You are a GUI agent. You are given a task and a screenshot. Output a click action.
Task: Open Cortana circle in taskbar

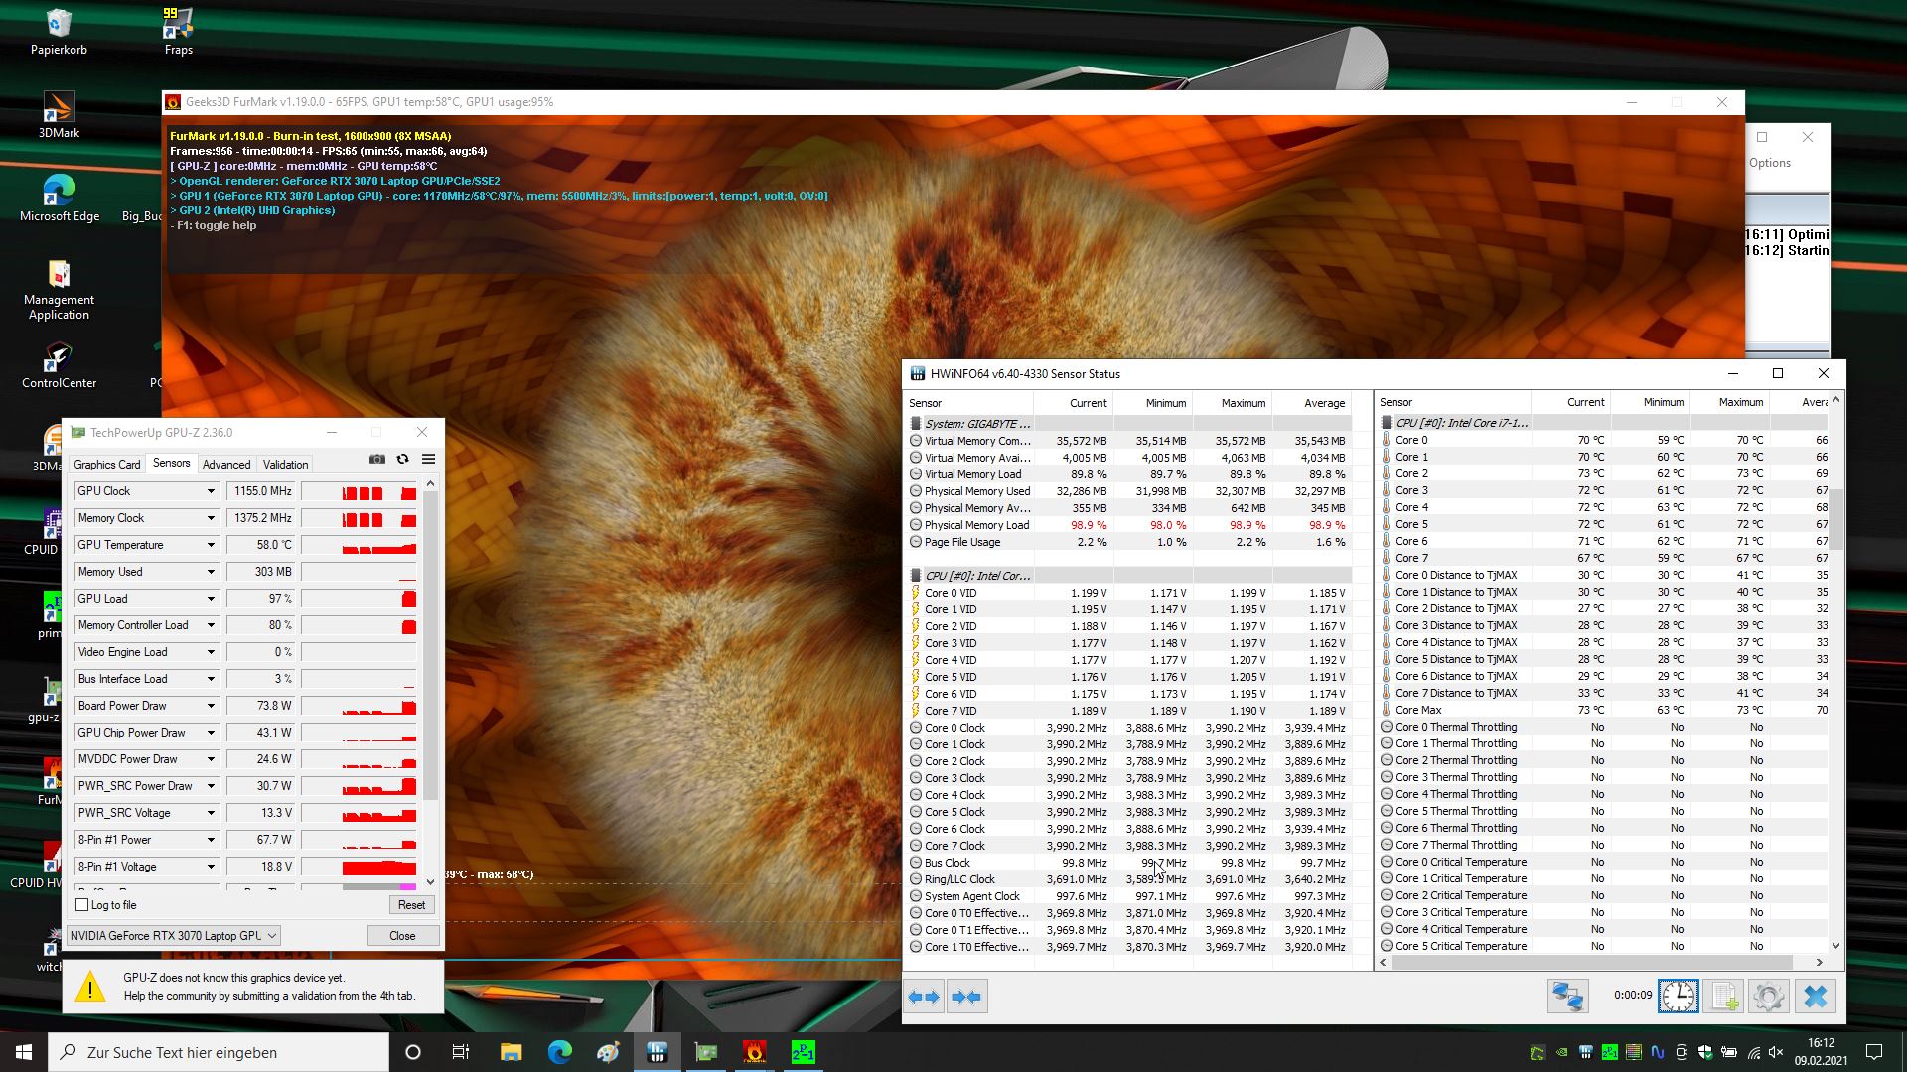click(x=413, y=1052)
